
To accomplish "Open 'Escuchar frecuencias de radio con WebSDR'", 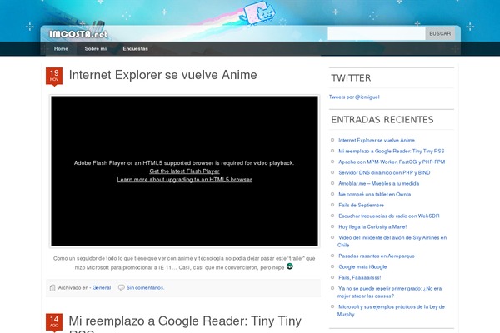I will (x=389, y=216).
